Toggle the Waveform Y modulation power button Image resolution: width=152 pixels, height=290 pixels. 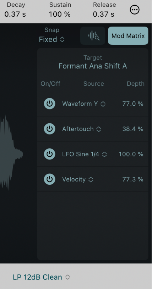[49, 104]
